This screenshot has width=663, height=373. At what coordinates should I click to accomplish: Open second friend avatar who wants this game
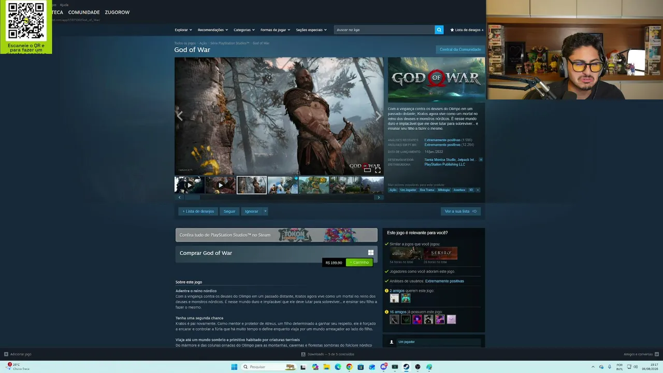406,298
